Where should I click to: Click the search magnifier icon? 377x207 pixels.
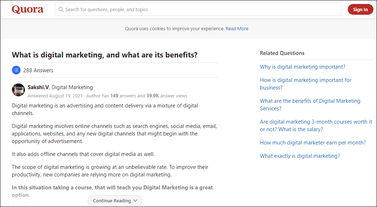click(61, 9)
